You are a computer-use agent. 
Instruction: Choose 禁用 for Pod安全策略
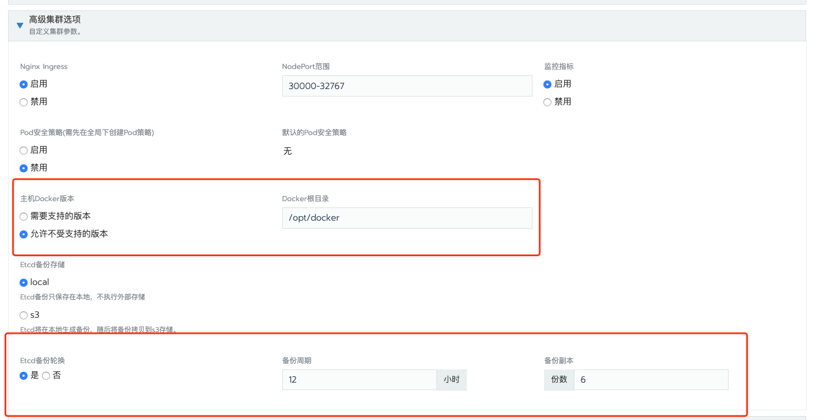(x=24, y=168)
